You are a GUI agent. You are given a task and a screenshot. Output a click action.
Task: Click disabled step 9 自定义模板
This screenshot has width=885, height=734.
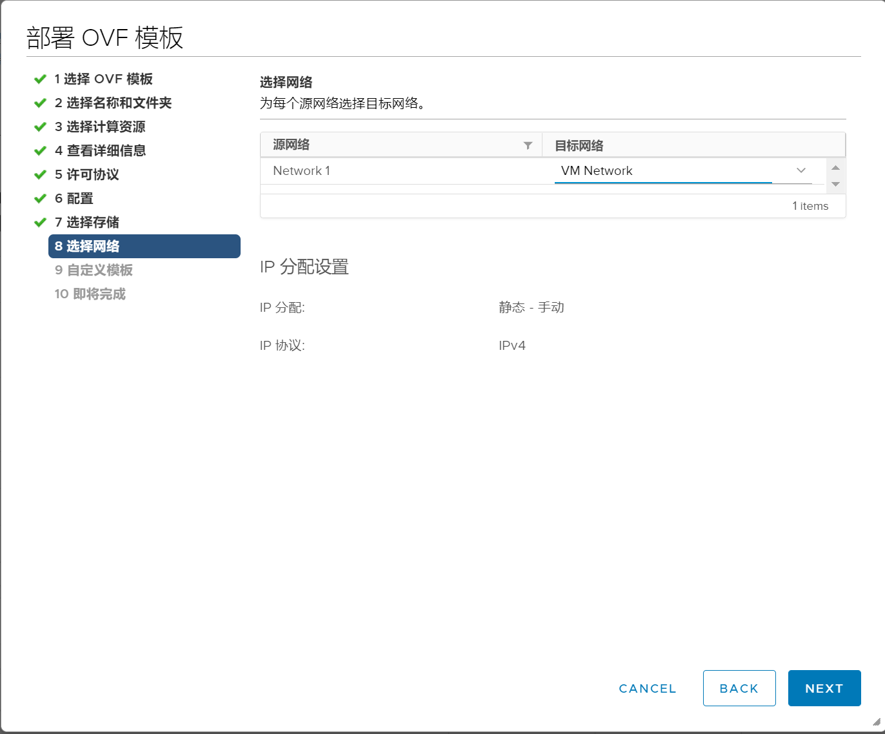[94, 270]
